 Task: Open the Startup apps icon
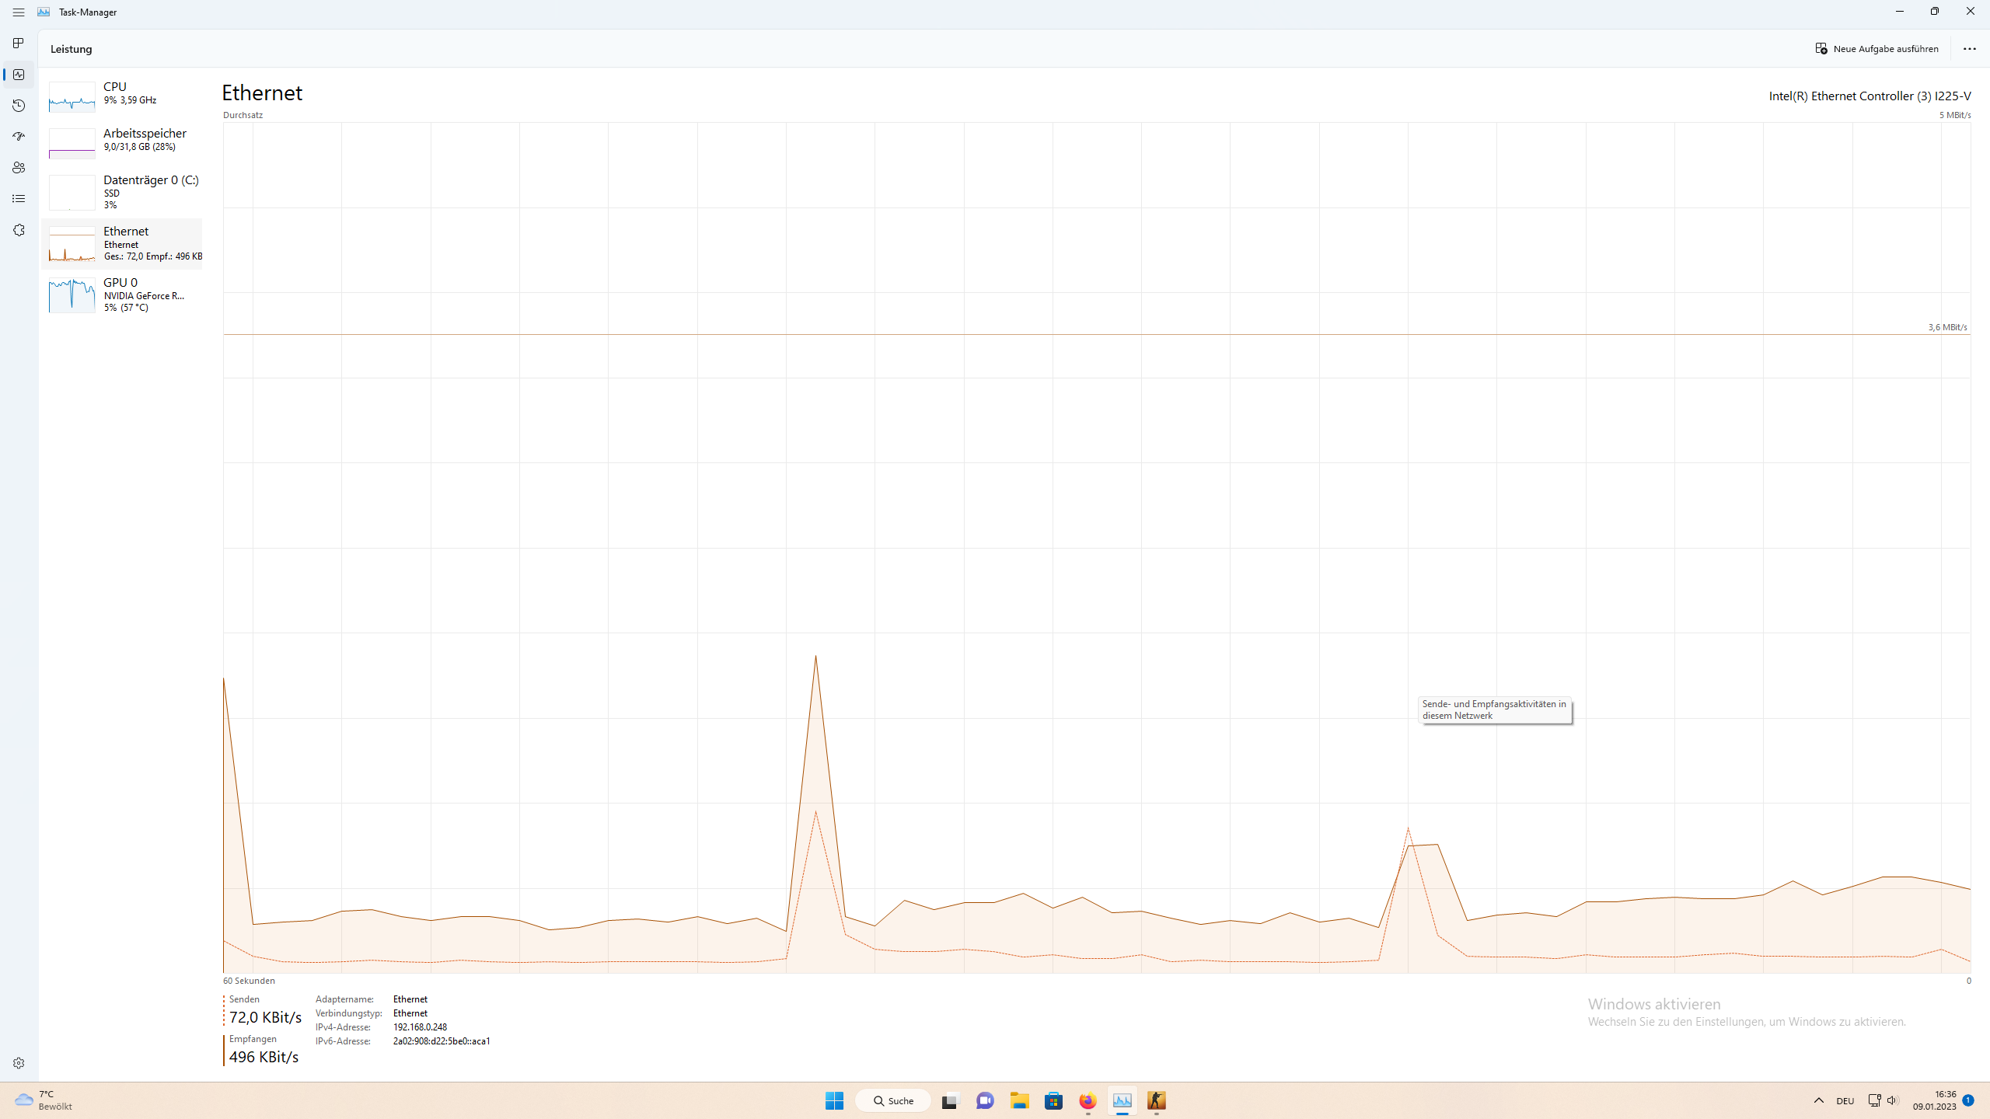tap(19, 137)
